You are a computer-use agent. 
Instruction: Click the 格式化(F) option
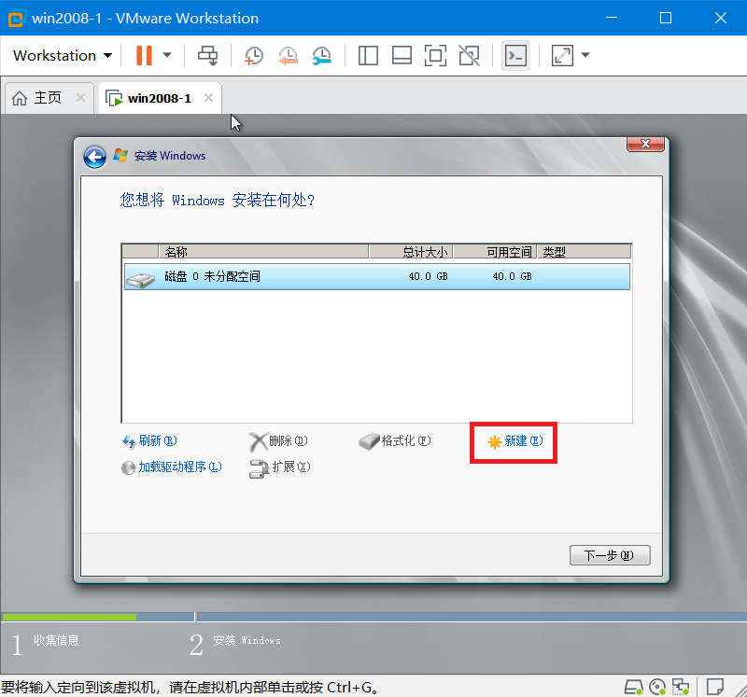(395, 440)
